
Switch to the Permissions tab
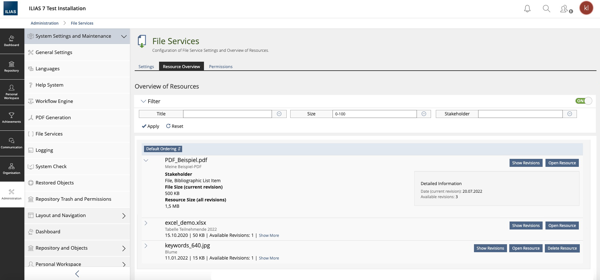coord(221,66)
